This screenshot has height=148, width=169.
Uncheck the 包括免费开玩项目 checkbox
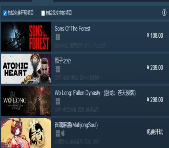click(x=5, y=13)
